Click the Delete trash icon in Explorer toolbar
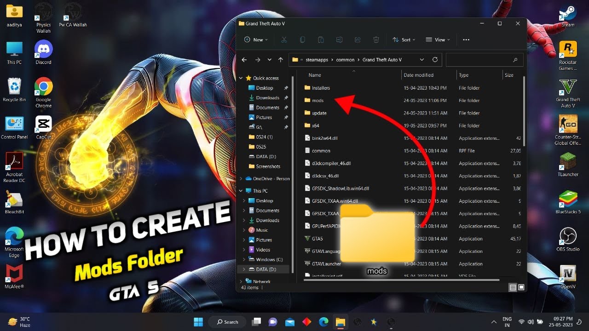589x331 pixels. pyautogui.click(x=376, y=40)
